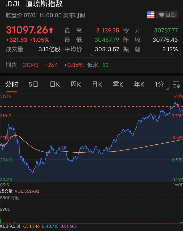Switch to 周K chart tab
Screen dimensions: 183x231
(x=76, y=85)
